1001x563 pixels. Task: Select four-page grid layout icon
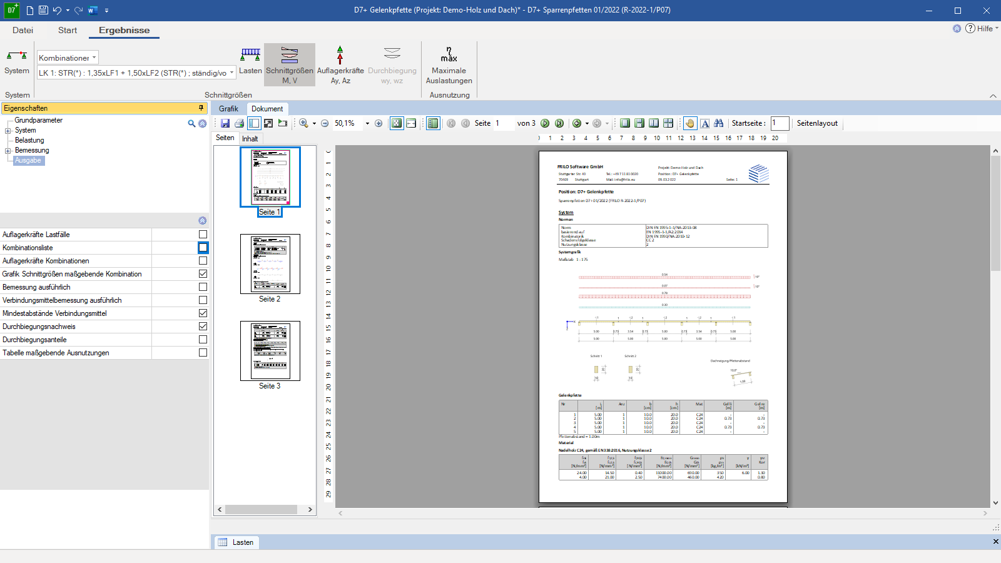point(668,123)
